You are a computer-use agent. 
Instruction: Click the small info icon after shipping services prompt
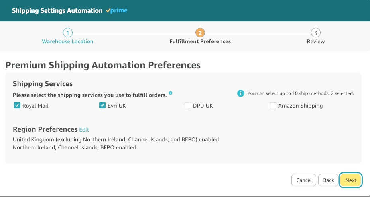[171, 93]
